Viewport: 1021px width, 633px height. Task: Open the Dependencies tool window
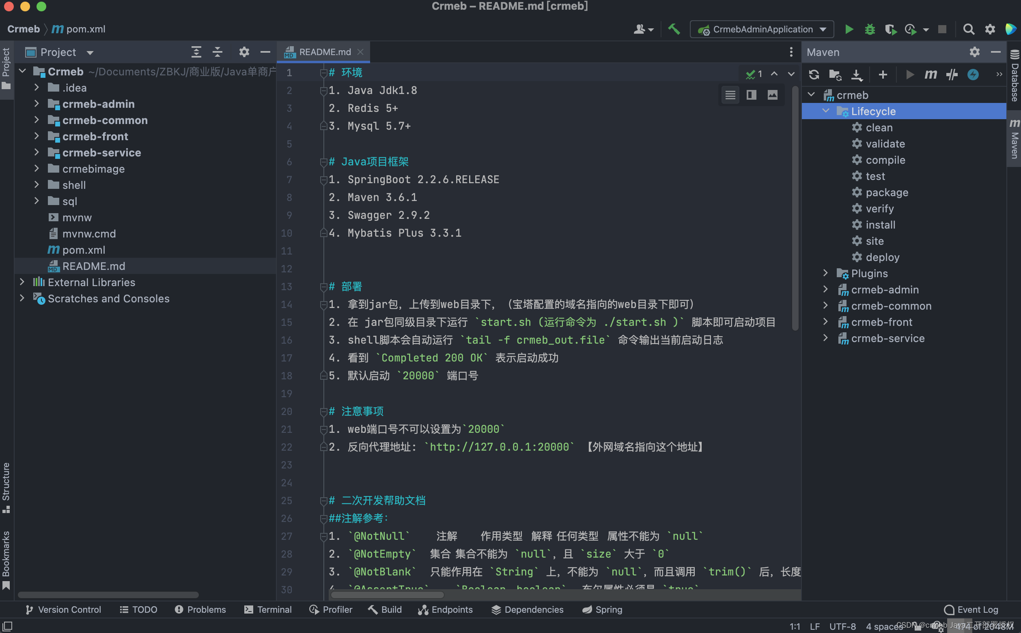point(527,609)
